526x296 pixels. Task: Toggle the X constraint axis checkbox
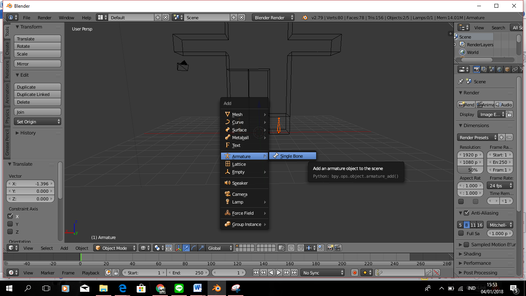pos(10,216)
